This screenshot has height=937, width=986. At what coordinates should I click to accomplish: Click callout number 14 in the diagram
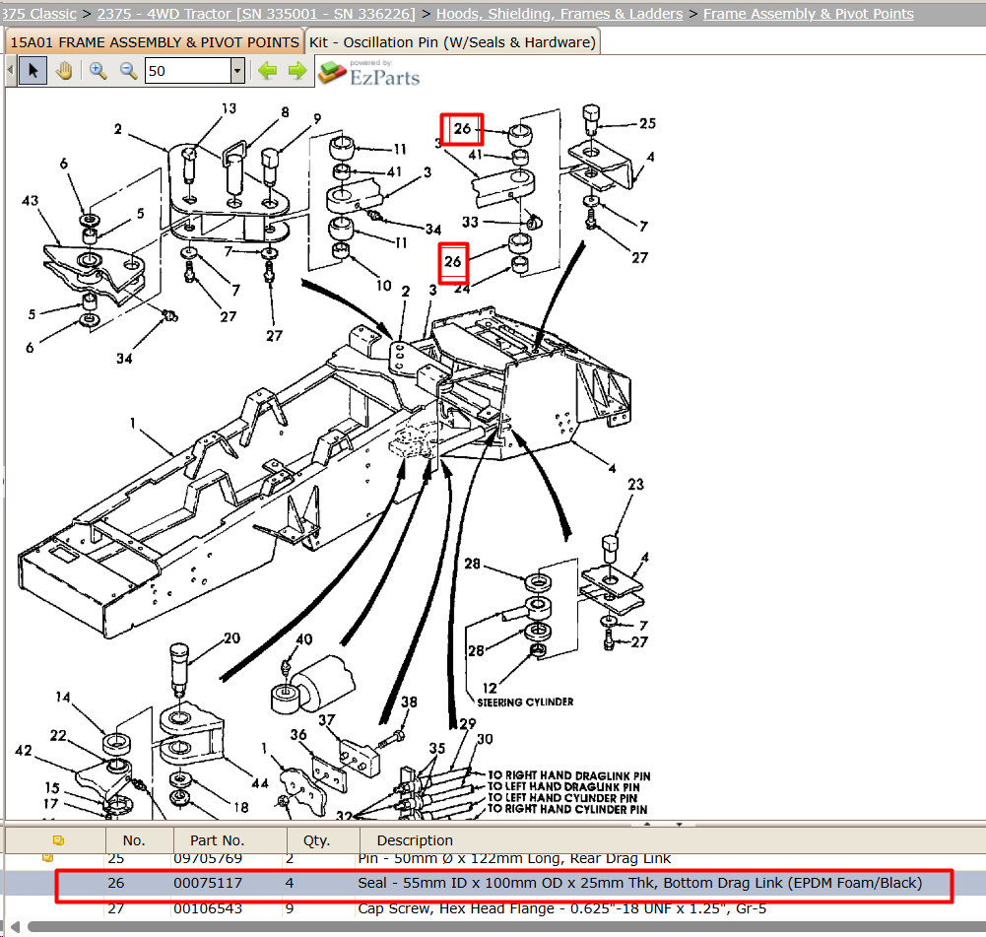63,697
